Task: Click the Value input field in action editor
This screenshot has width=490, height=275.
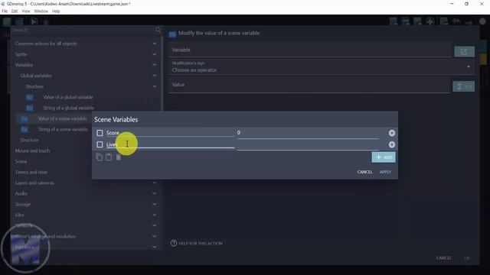Action: pos(310,85)
